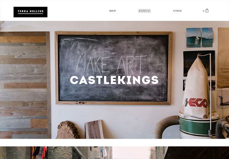Image resolution: width=229 pixels, height=159 pixels.
Task: Open the shopping bag cart icon
Action: pyautogui.click(x=207, y=10)
